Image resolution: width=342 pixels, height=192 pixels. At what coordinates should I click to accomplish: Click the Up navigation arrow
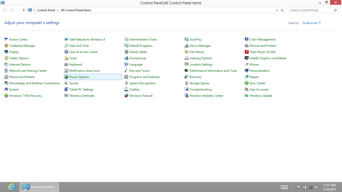[24, 10]
